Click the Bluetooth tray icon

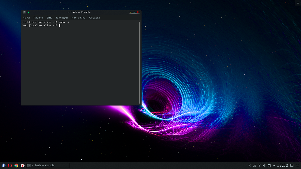(250, 165)
